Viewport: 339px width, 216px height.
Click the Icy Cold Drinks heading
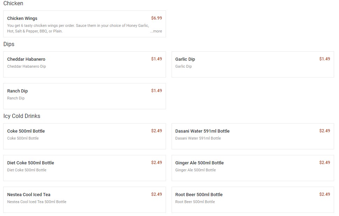click(22, 116)
